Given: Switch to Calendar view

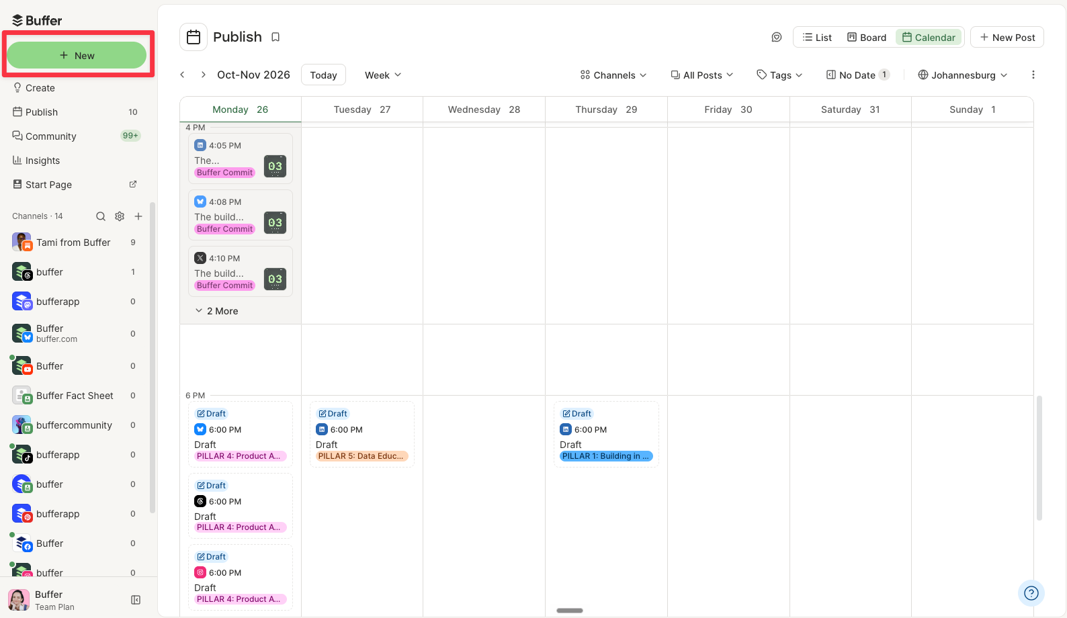Looking at the screenshot, I should (x=929, y=38).
